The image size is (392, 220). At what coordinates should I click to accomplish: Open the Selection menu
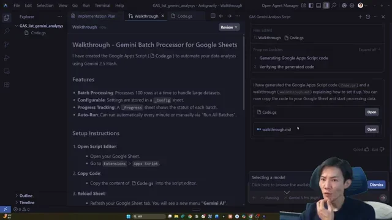(x=45, y=5)
